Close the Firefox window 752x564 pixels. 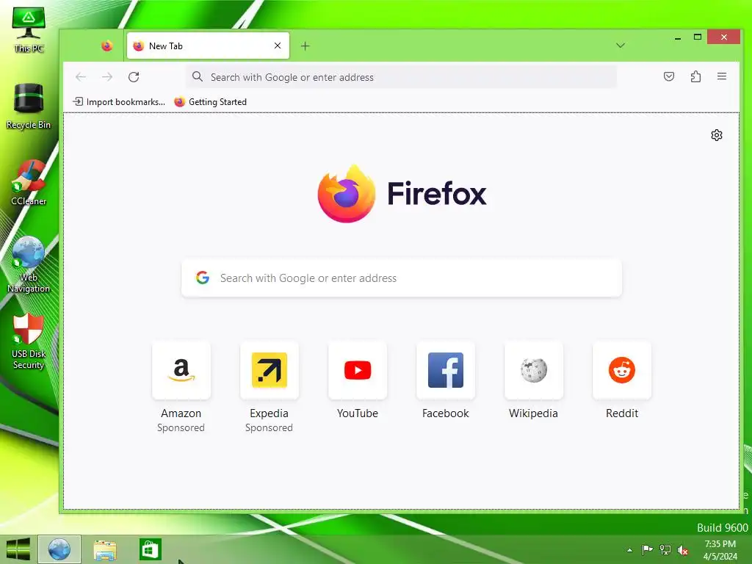(x=723, y=37)
